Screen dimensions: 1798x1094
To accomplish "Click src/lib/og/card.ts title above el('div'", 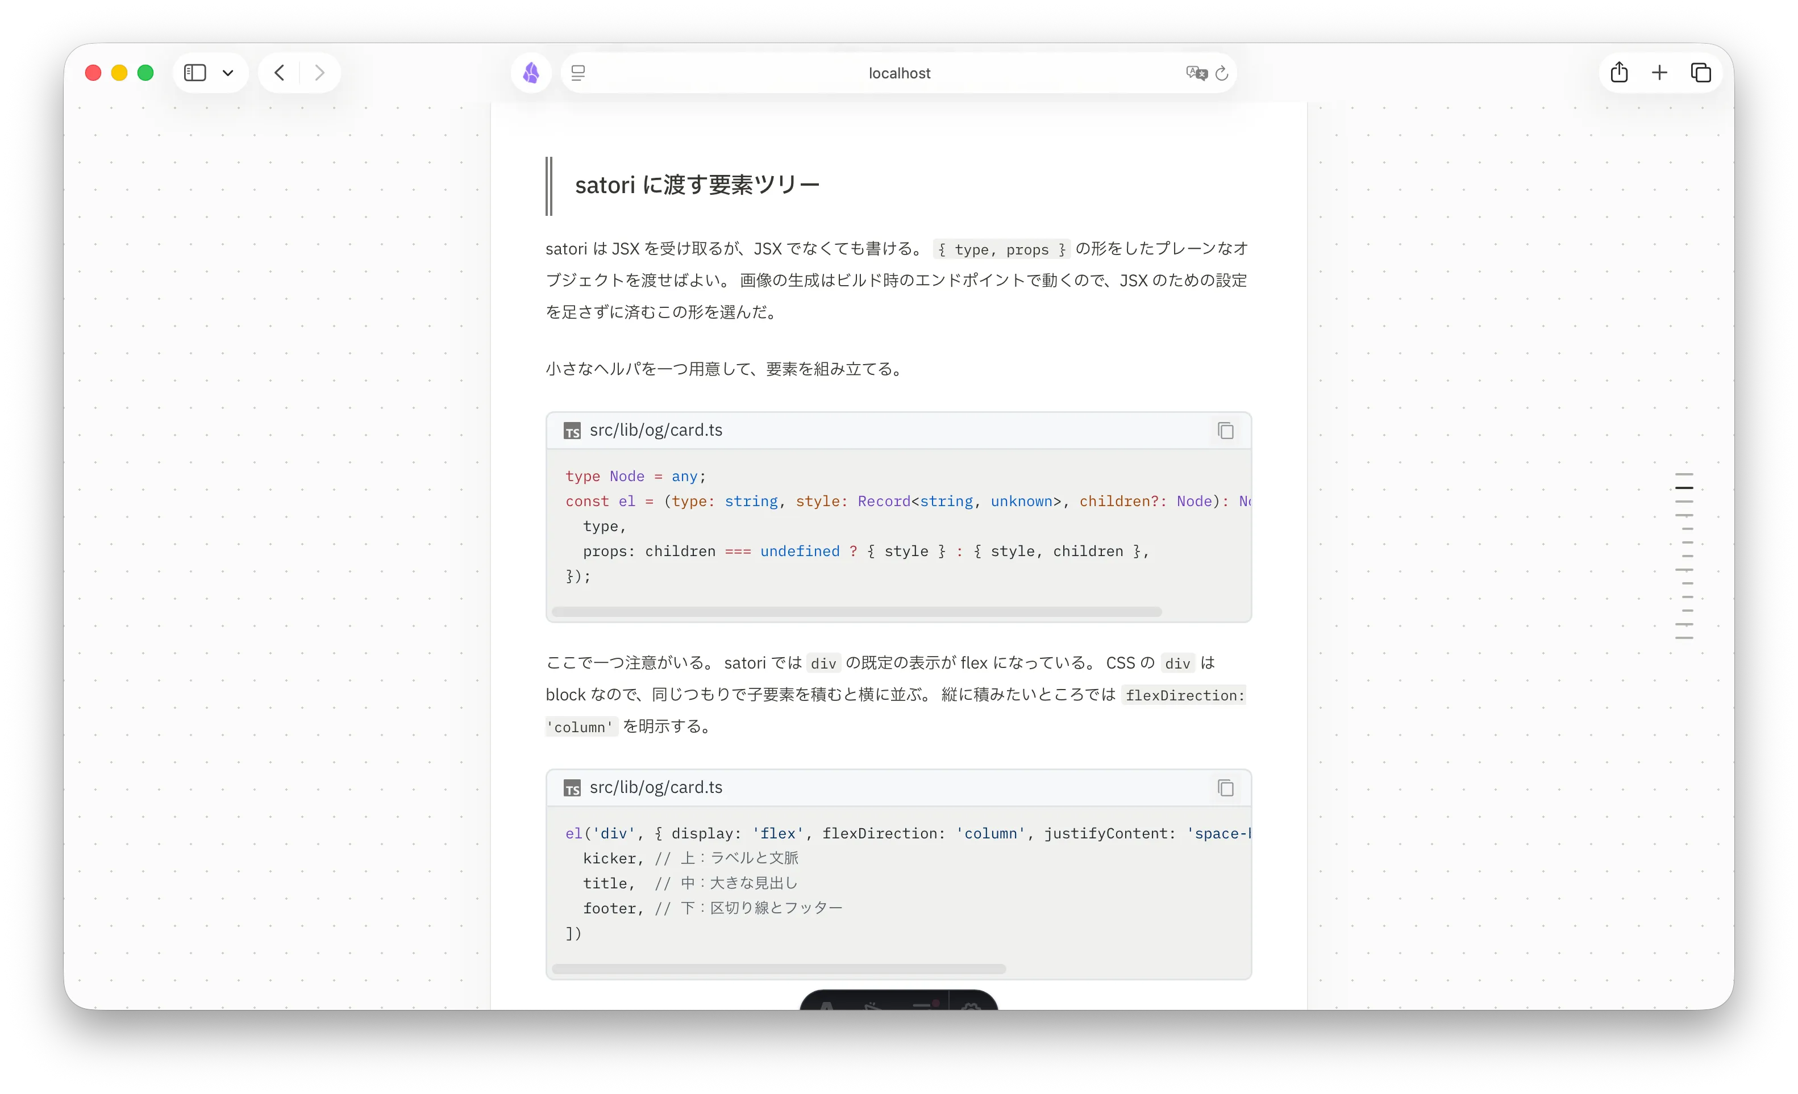I will 656,788.
